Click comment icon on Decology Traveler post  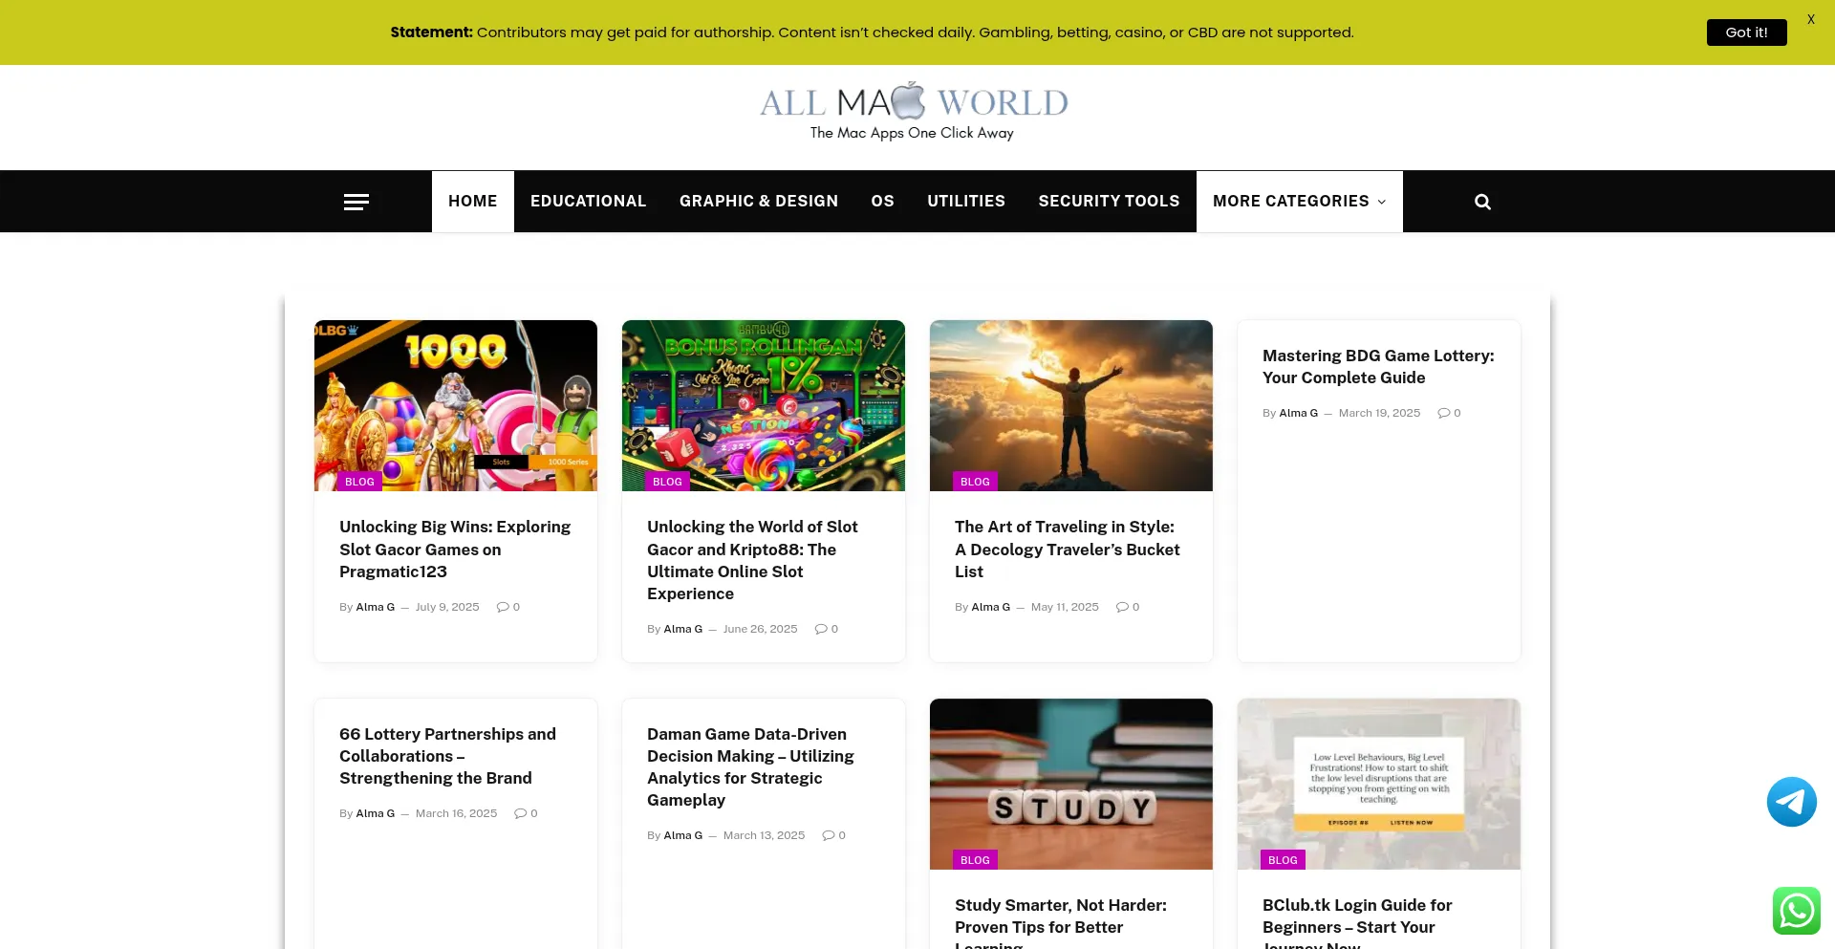pyautogui.click(x=1122, y=607)
